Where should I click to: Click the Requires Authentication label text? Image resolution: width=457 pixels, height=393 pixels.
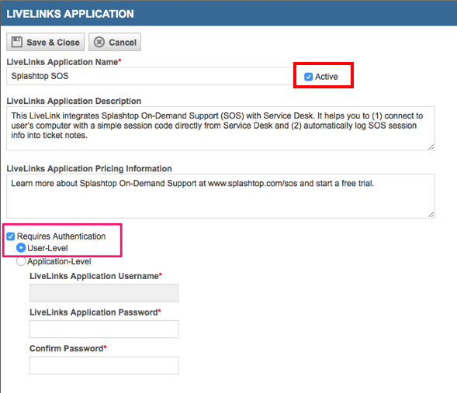click(61, 236)
